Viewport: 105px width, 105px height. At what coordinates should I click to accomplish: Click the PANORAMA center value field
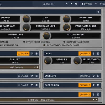[86, 19]
